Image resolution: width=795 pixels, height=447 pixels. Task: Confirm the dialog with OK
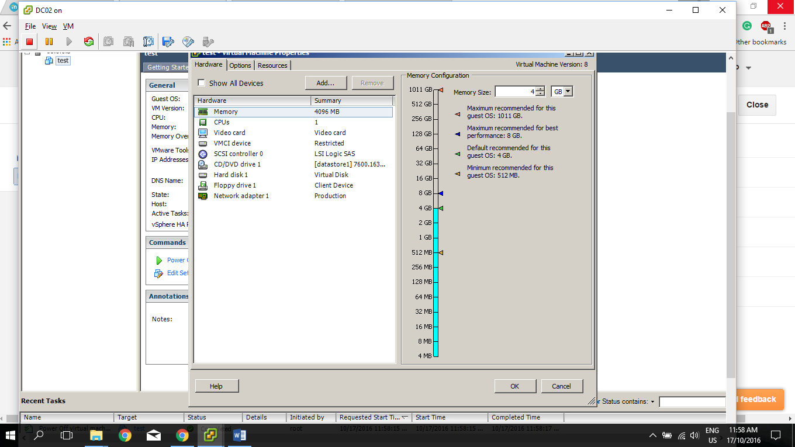[514, 386]
